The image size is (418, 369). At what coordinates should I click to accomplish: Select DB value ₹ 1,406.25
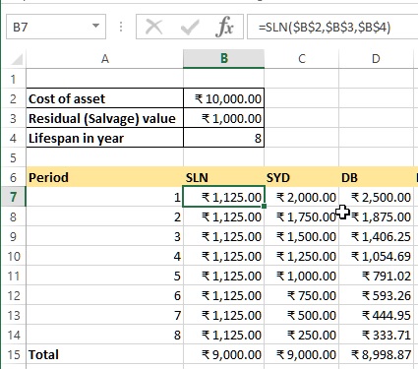point(376,236)
